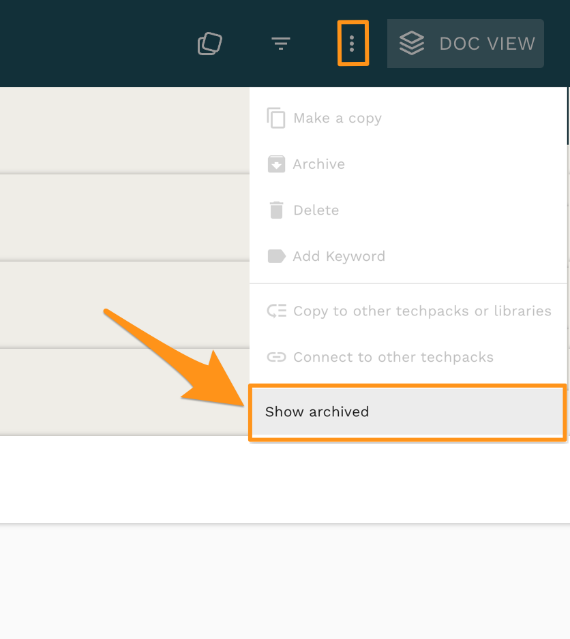Expand the overflow options menu
Image resolution: width=570 pixels, height=639 pixels.
pos(352,44)
